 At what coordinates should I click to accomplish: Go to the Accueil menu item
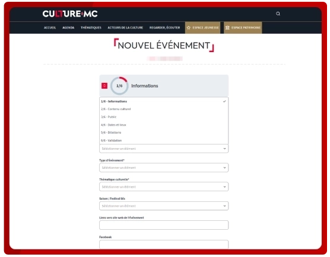point(50,28)
